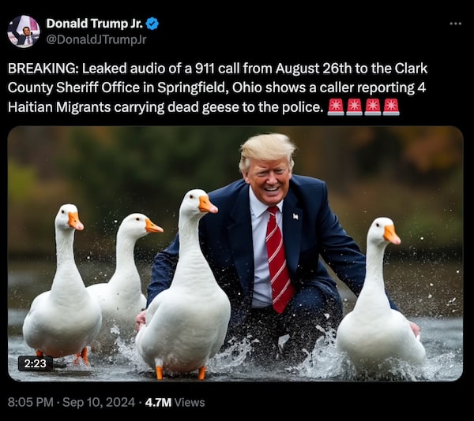The width and height of the screenshot is (474, 421).
Task: Open Donald Trump Jr. profile avatar
Action: (x=24, y=32)
